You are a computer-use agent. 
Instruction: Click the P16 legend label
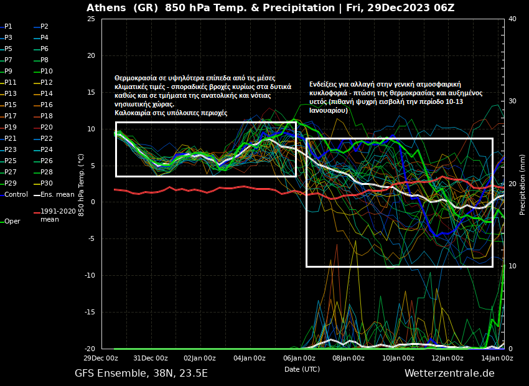coord(47,105)
